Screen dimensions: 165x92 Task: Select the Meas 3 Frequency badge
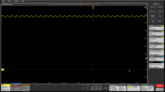click(156, 40)
